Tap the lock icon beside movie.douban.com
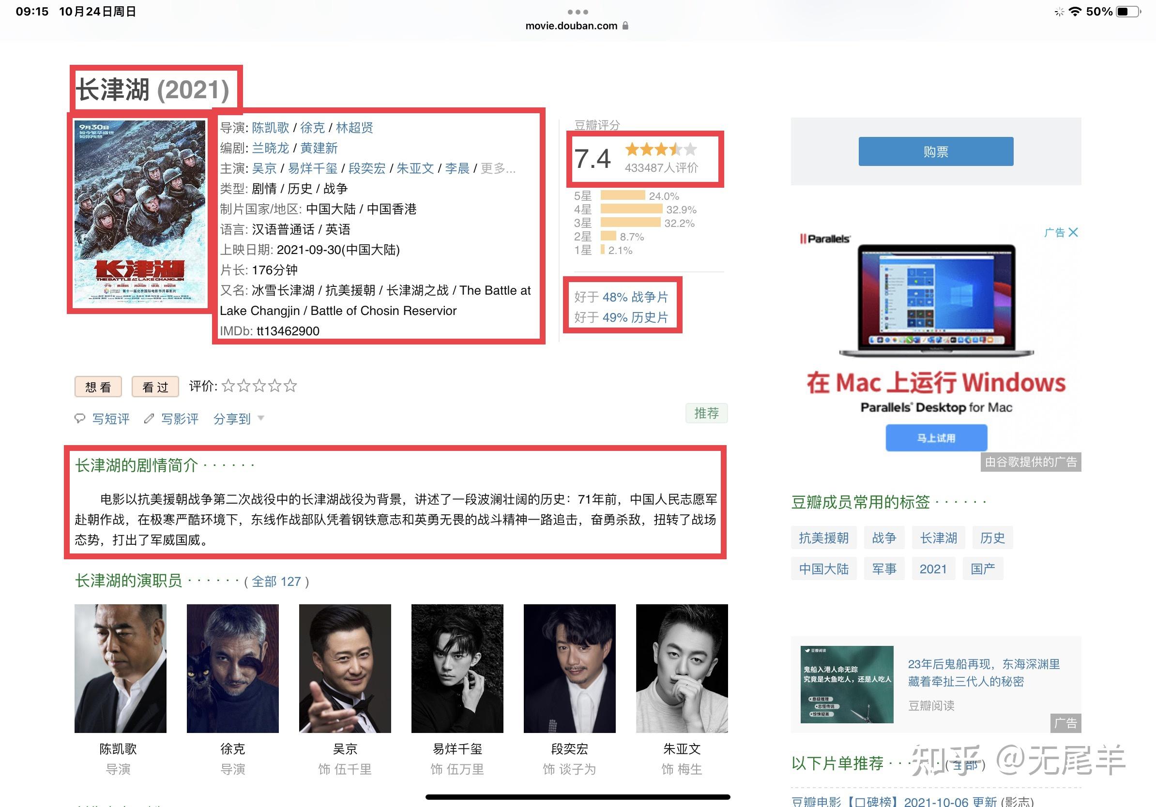The height and width of the screenshot is (807, 1156). pyautogui.click(x=625, y=26)
